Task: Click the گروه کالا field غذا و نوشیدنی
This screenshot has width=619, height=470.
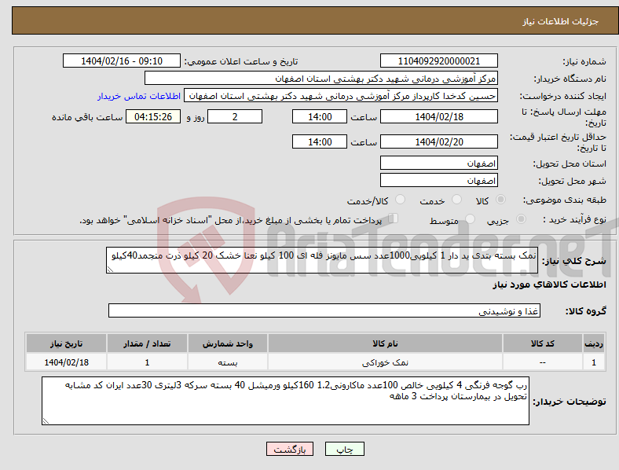Action: click(324, 310)
